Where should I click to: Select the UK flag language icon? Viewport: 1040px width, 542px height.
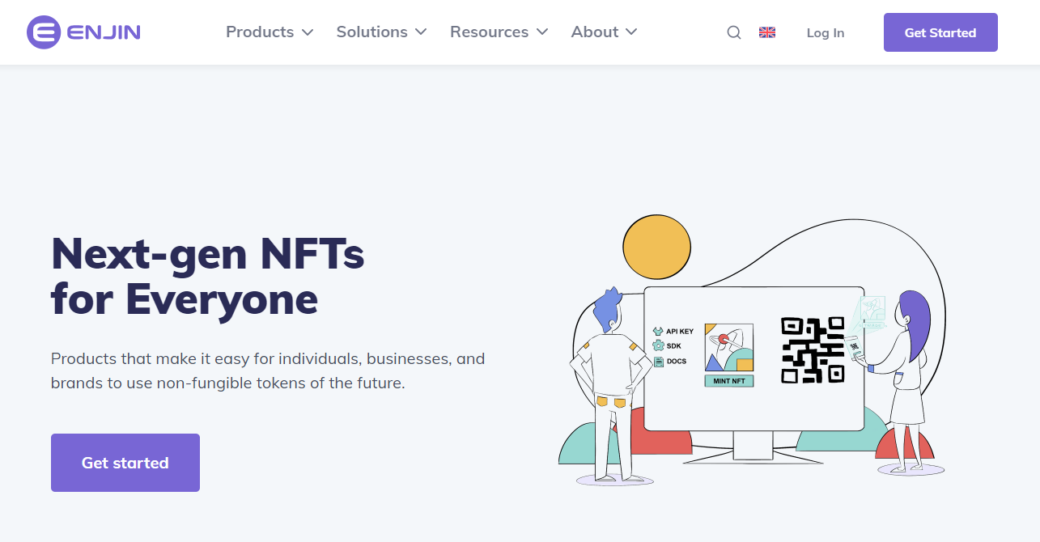(767, 32)
